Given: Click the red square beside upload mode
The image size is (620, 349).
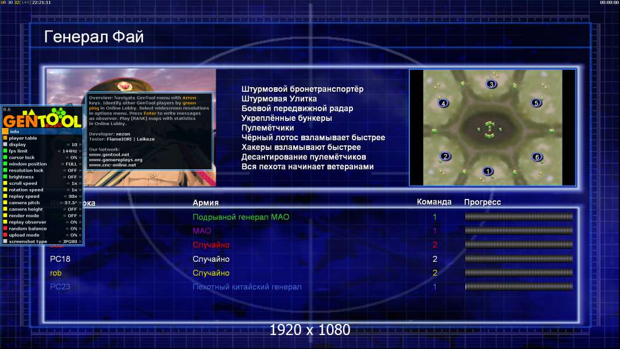Looking at the screenshot, I should (x=5, y=235).
